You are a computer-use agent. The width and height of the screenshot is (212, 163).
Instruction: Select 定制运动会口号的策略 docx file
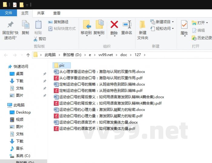(99, 84)
